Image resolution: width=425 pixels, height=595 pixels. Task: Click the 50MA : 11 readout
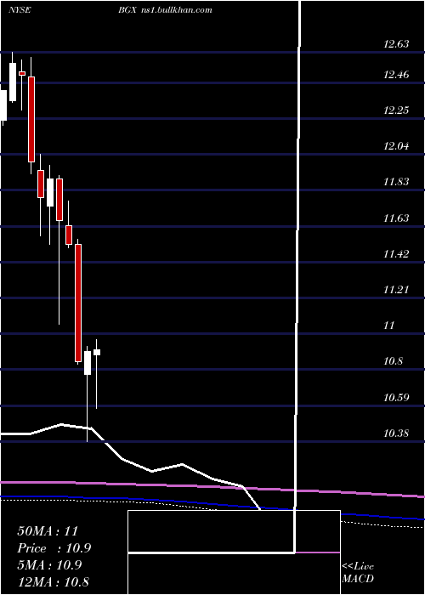click(x=48, y=531)
